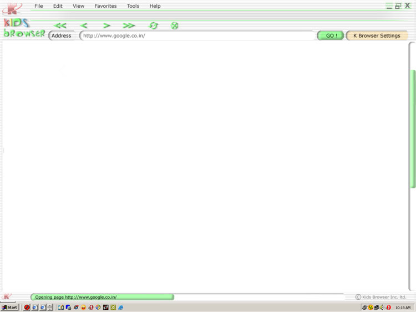Open K Browser Settings
The image size is (416, 312).
(377, 35)
